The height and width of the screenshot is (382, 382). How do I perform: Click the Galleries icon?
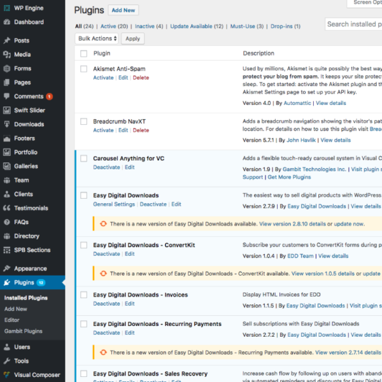click(x=7, y=166)
